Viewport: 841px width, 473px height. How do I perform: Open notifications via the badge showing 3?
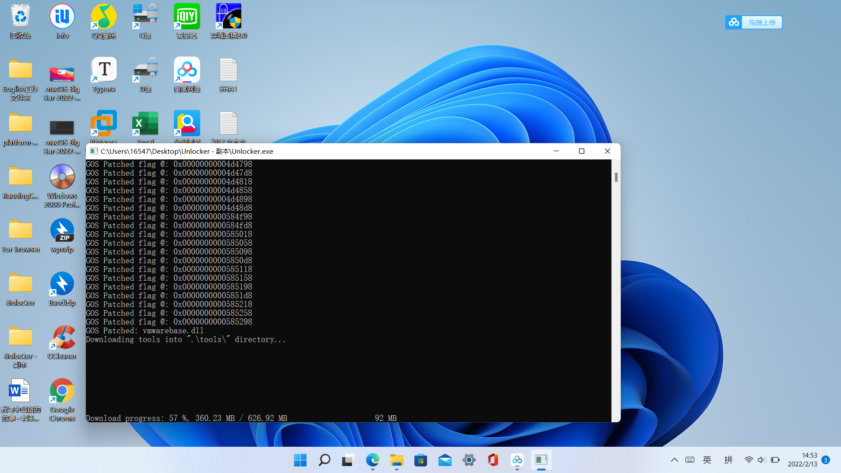click(826, 460)
